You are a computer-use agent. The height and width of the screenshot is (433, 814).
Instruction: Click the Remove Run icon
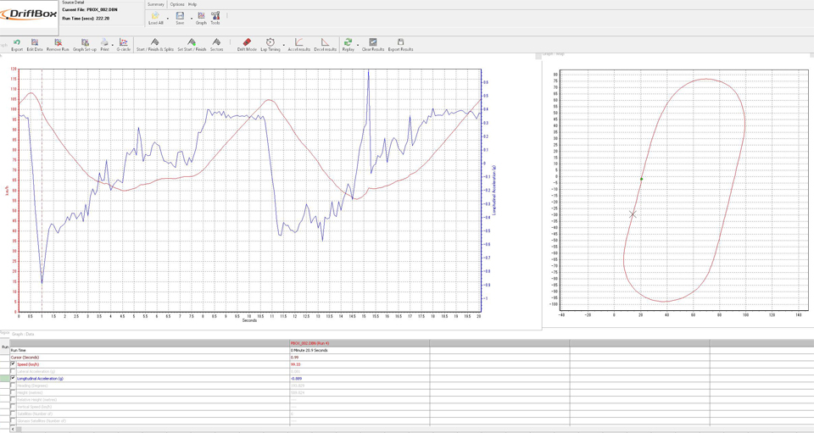tap(58, 44)
